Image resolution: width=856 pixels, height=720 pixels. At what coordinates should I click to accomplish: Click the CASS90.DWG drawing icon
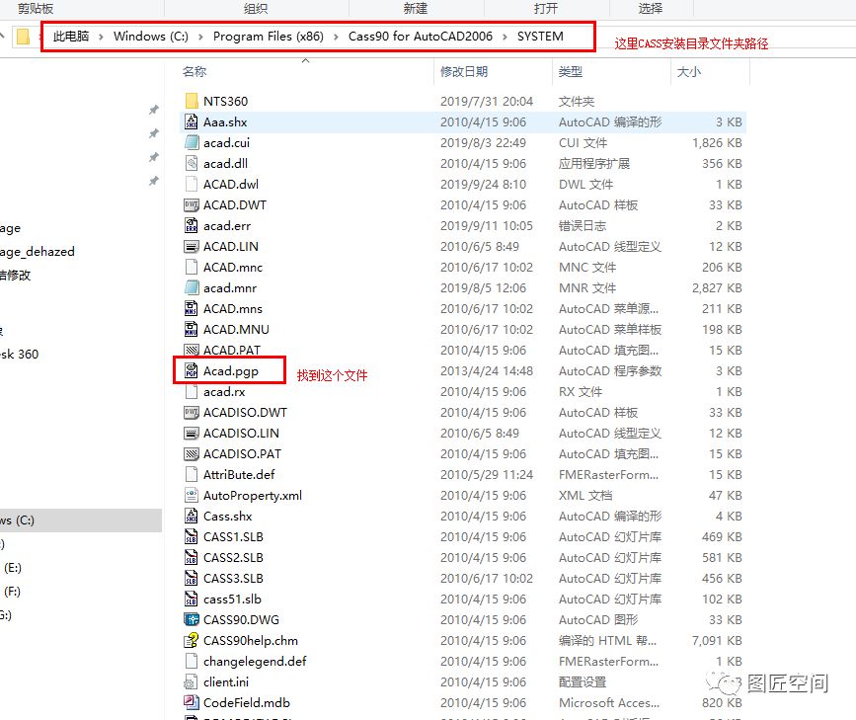tap(192, 620)
